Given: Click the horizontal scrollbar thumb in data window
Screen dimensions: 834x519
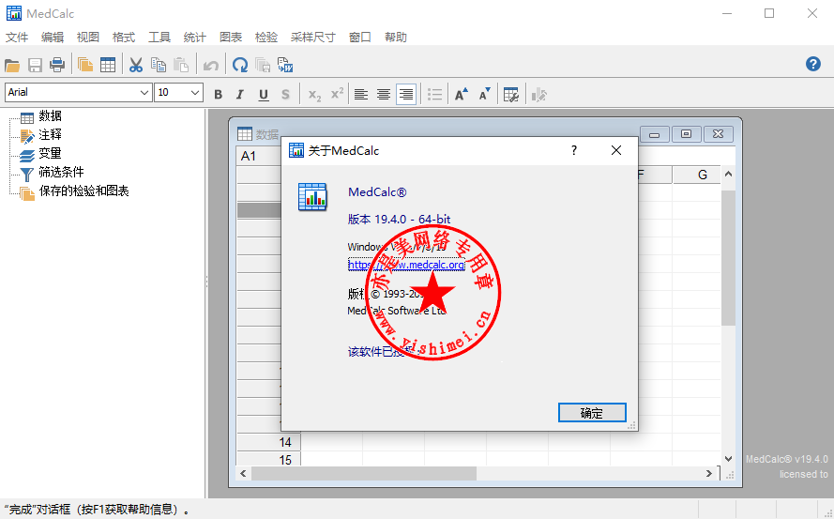Looking at the screenshot, I should [x=364, y=473].
